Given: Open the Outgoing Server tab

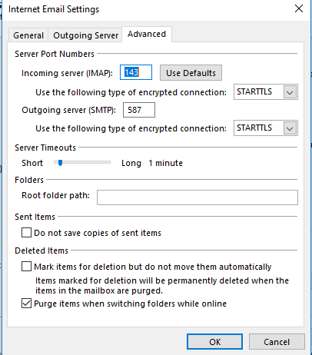Looking at the screenshot, I should 85,35.
